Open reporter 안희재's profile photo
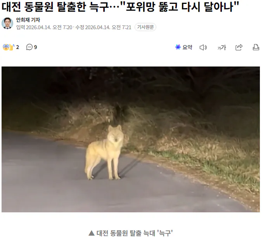 pyautogui.click(x=7, y=23)
